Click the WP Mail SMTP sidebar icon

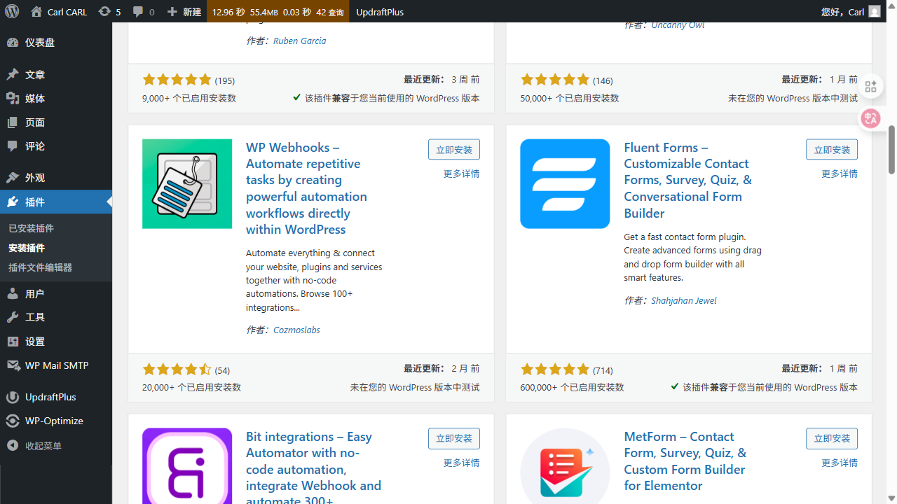coord(12,365)
